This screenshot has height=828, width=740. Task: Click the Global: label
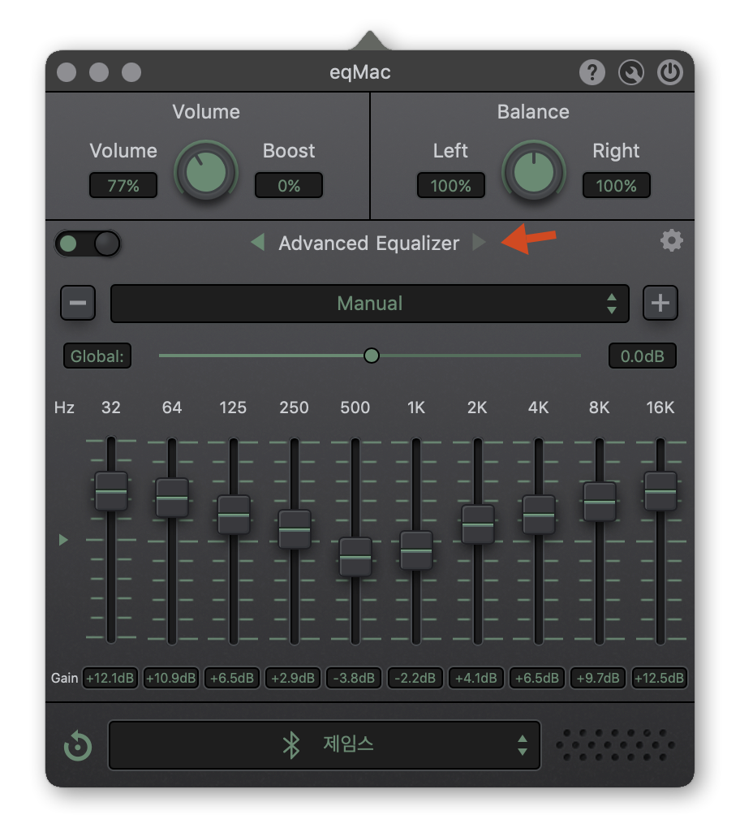coord(97,356)
